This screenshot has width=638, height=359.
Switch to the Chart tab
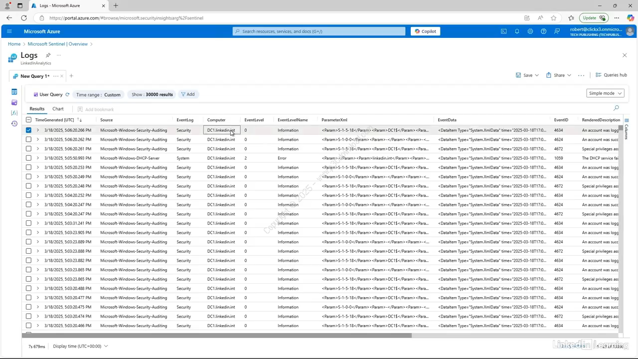(x=58, y=109)
